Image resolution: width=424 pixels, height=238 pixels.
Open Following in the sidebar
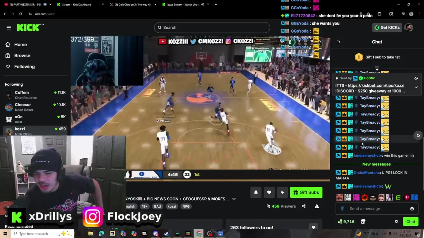(x=24, y=66)
